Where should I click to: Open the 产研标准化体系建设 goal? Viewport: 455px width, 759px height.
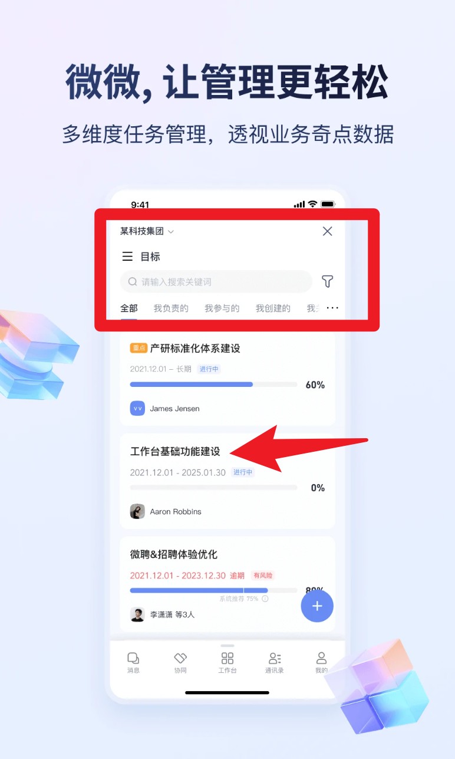point(195,349)
